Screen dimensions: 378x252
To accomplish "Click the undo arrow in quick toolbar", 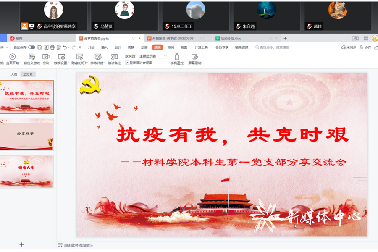I will pyautogui.click(x=65, y=47).
